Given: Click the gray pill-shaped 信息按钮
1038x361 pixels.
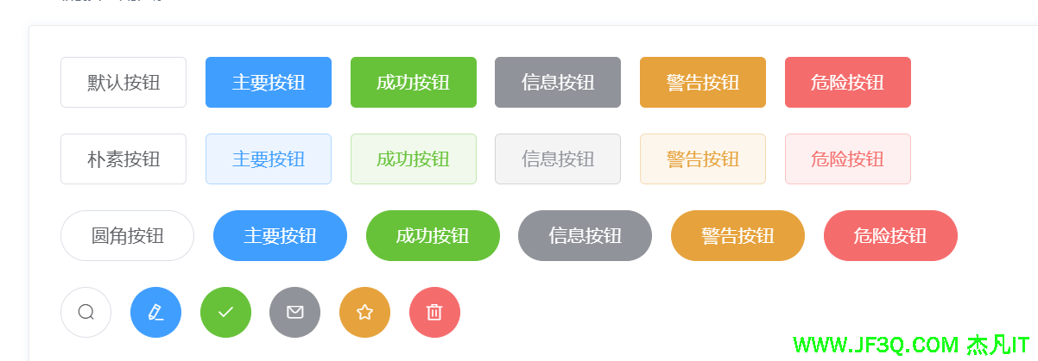Looking at the screenshot, I should pos(585,236).
